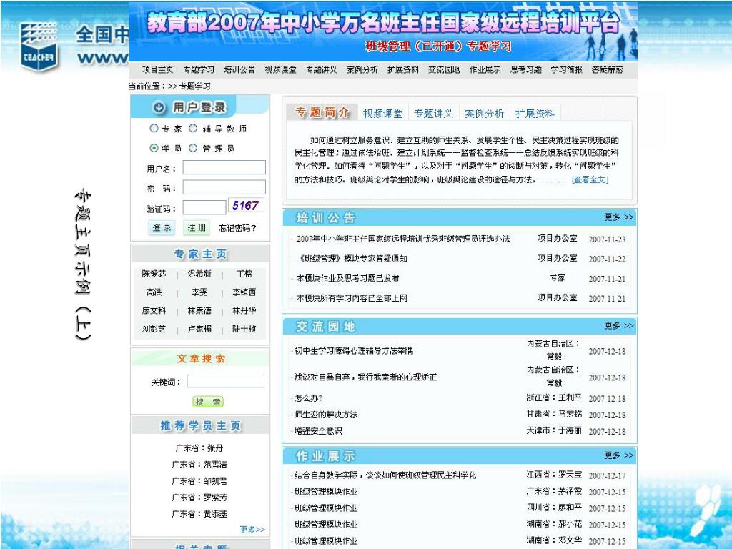This screenshot has height=549, width=732.
Task: Open 项目主页 in the navigation bar
Action: tap(158, 69)
